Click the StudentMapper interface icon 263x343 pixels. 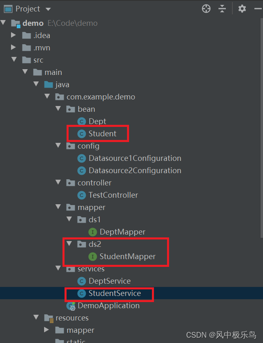(93, 257)
